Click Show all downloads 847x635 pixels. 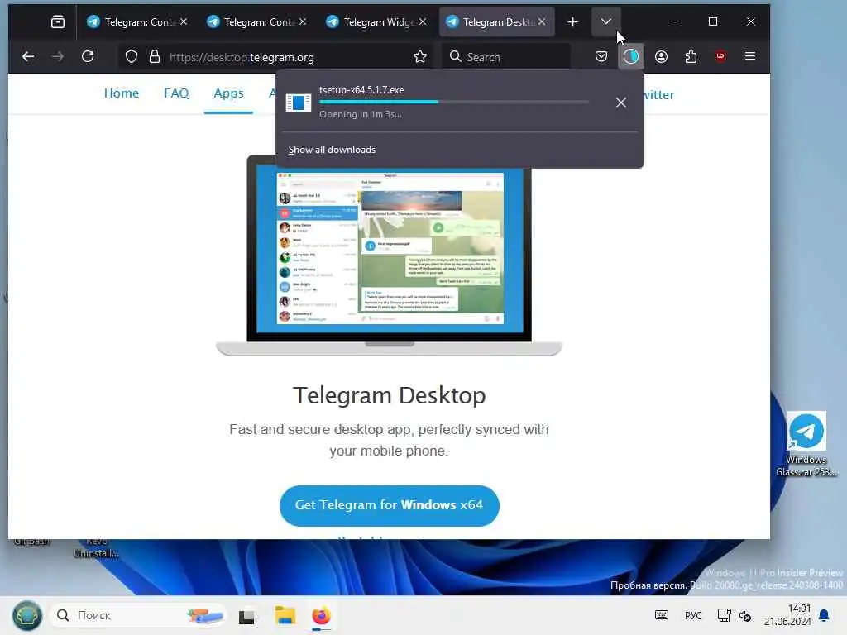click(x=332, y=150)
